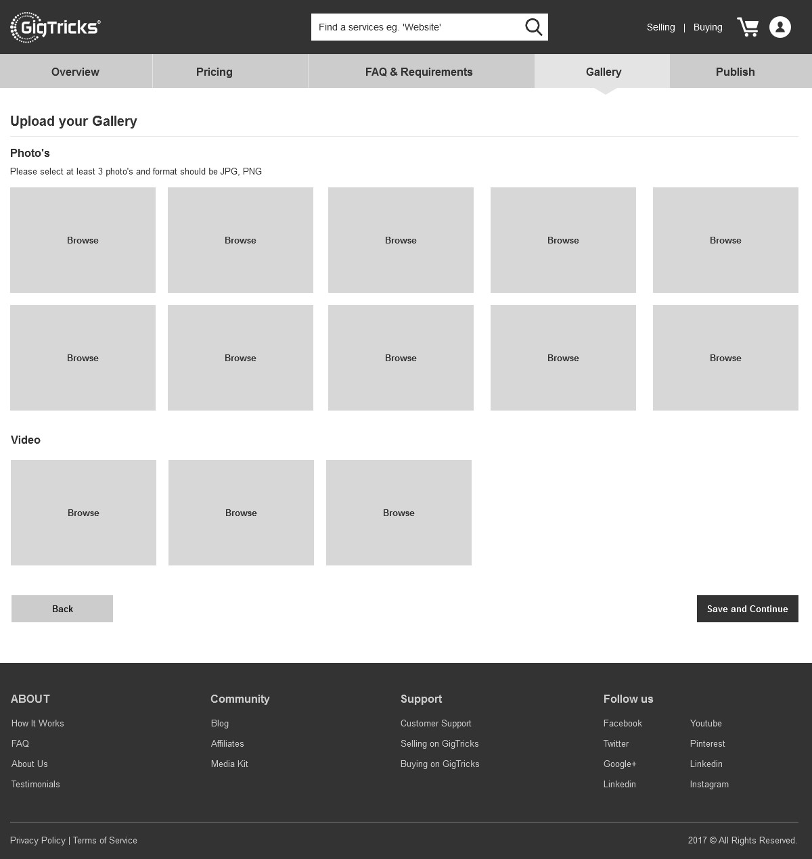This screenshot has width=812, height=859.
Task: Browse for the third video slot
Action: pyautogui.click(x=399, y=513)
